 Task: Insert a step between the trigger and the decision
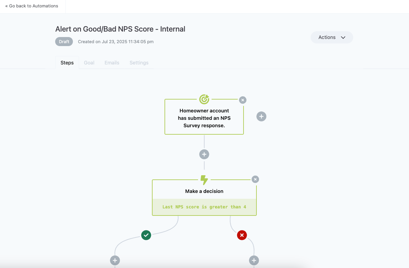pos(204,154)
